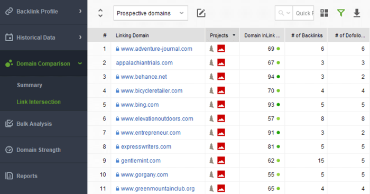The height and width of the screenshot is (194, 370).
Task: Click the InLink Rank value 94 for behance.net
Action: [x=271, y=77]
